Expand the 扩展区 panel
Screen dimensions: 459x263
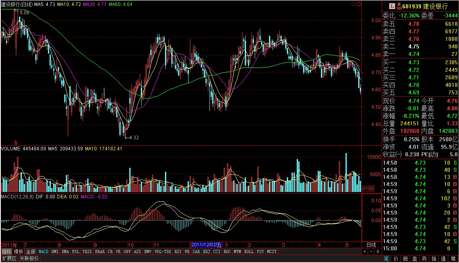[x=9, y=259]
